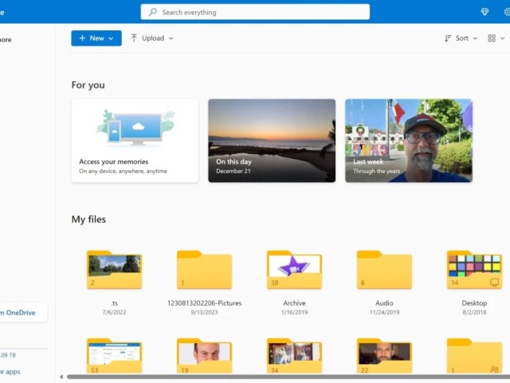510x383 pixels.
Task: Open the folder containing 19 items
Action: (204, 356)
